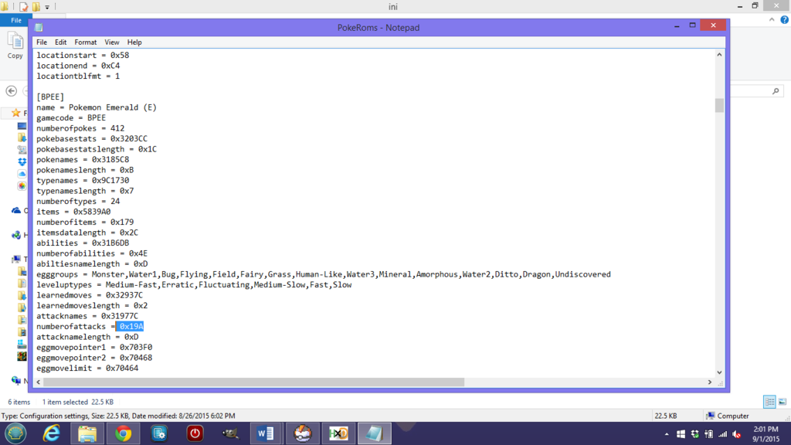Viewport: 791px width, 445px height.
Task: Click the [BPEE] section header line
Action: tap(50, 97)
